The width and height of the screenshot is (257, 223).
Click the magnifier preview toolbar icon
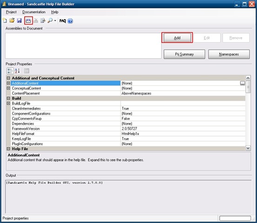(x=50, y=20)
